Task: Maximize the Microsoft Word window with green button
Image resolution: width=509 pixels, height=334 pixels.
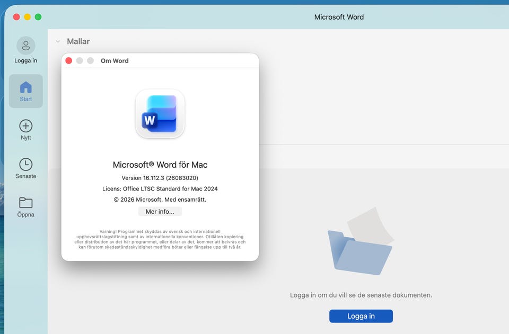Action: [x=38, y=17]
